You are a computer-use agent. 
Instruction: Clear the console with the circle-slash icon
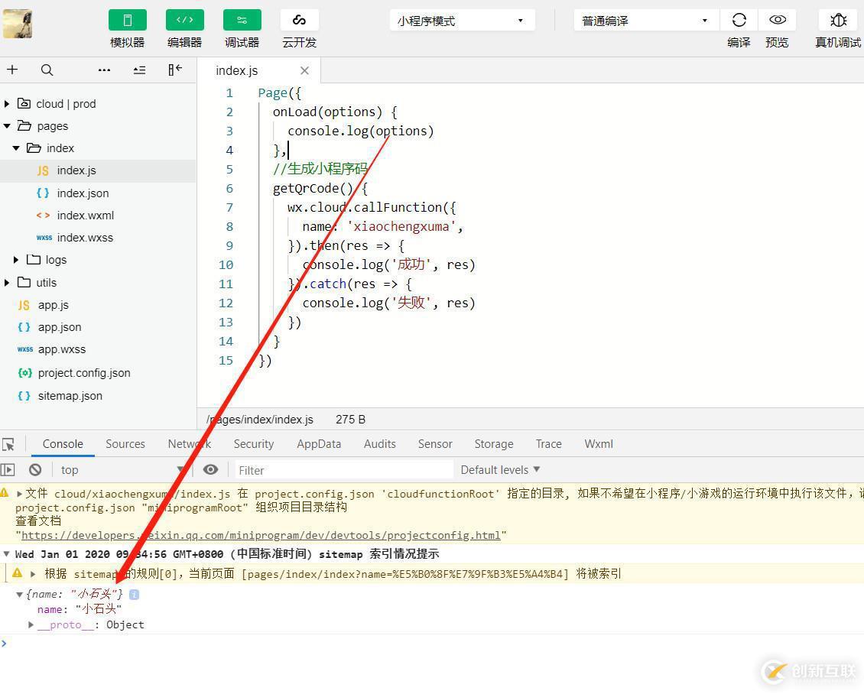(x=34, y=469)
